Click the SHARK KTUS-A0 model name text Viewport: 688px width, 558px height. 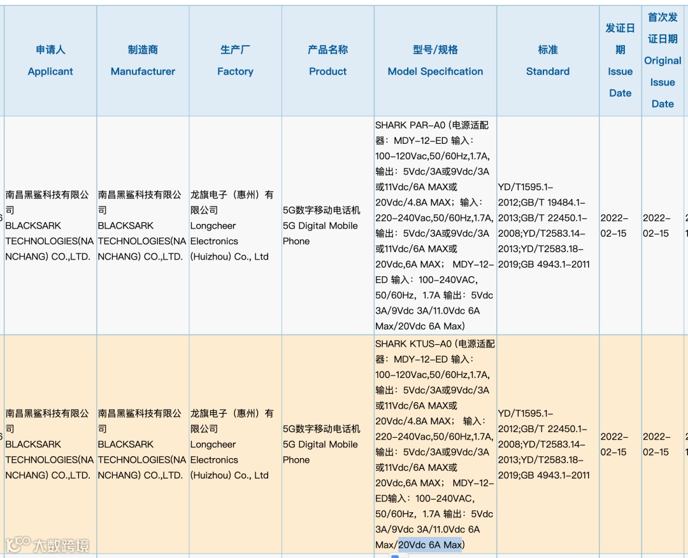[413, 344]
